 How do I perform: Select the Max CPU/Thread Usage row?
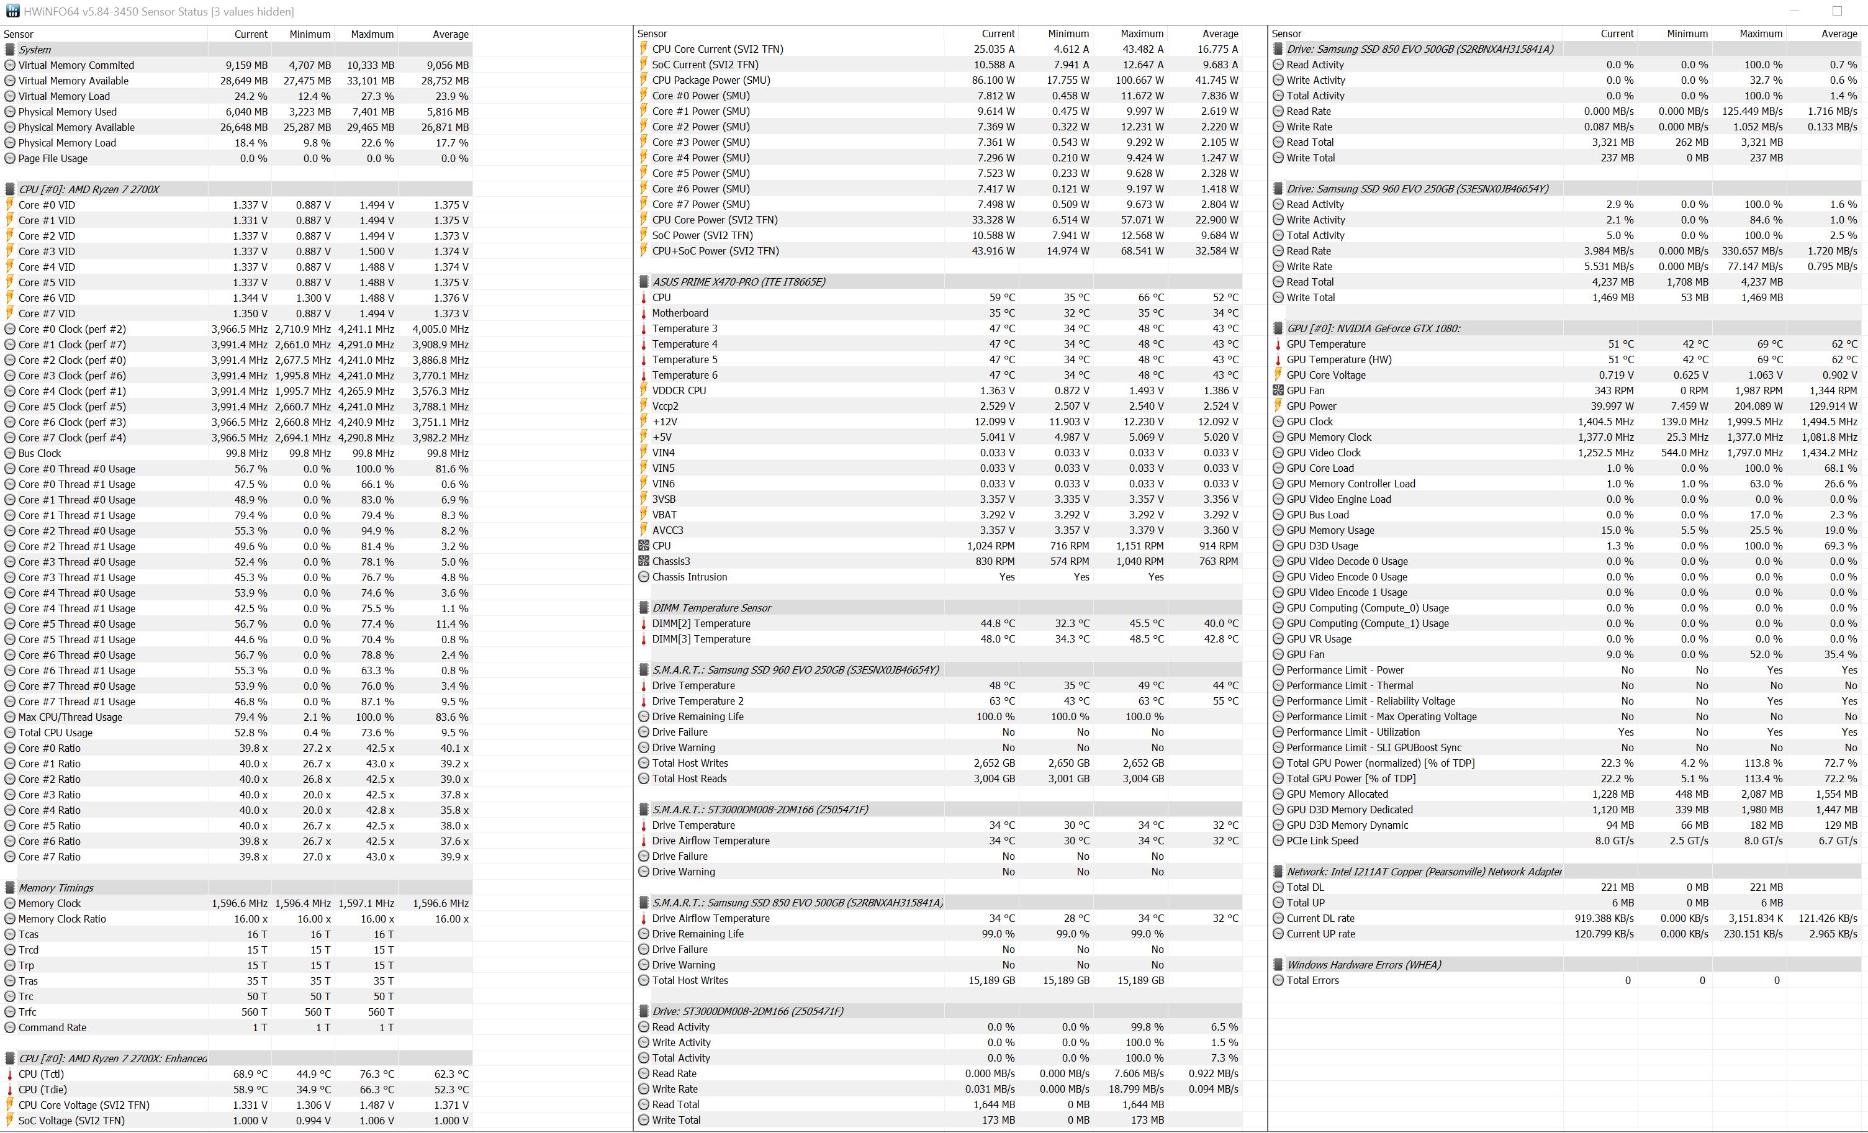237,716
